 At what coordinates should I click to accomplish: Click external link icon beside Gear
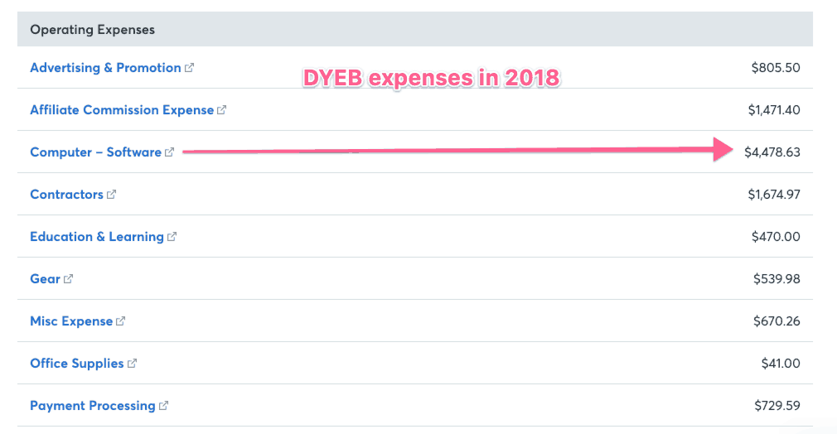pos(68,278)
